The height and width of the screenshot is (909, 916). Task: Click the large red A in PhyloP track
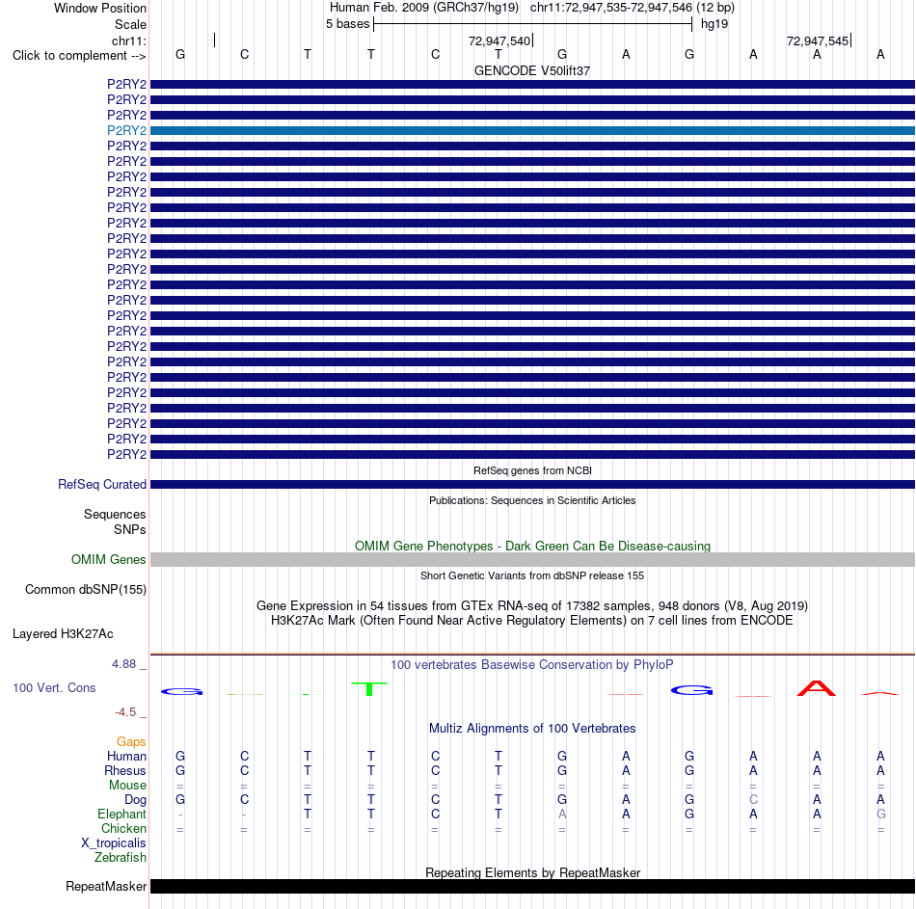coord(817,688)
